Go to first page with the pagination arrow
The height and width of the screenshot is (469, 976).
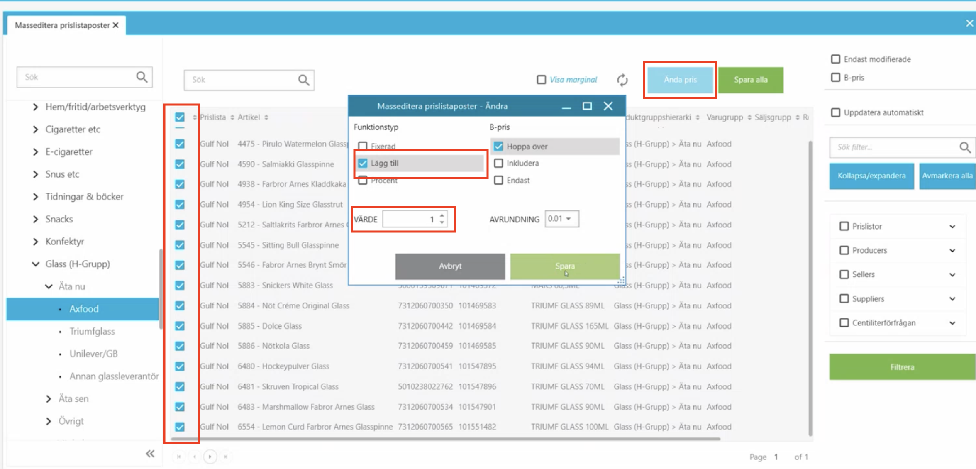[179, 457]
